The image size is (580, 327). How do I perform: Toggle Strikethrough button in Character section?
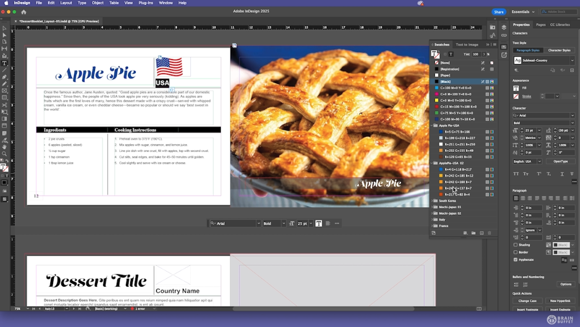pyautogui.click(x=572, y=173)
